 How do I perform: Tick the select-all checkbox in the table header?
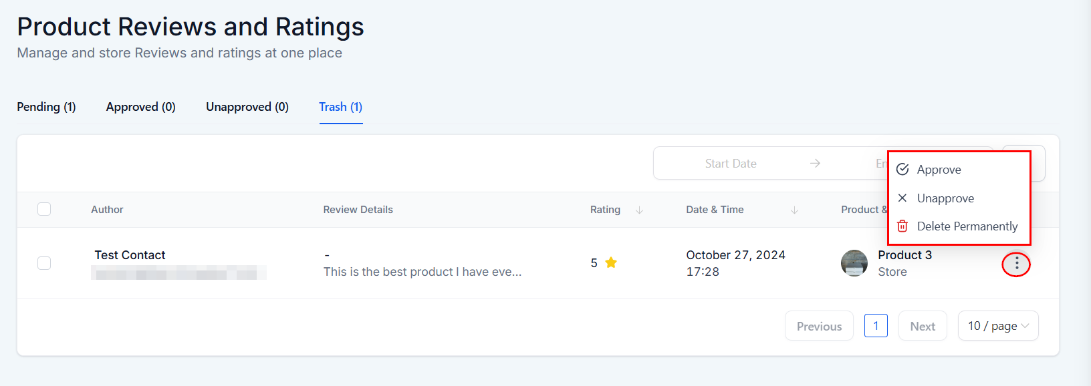click(44, 209)
